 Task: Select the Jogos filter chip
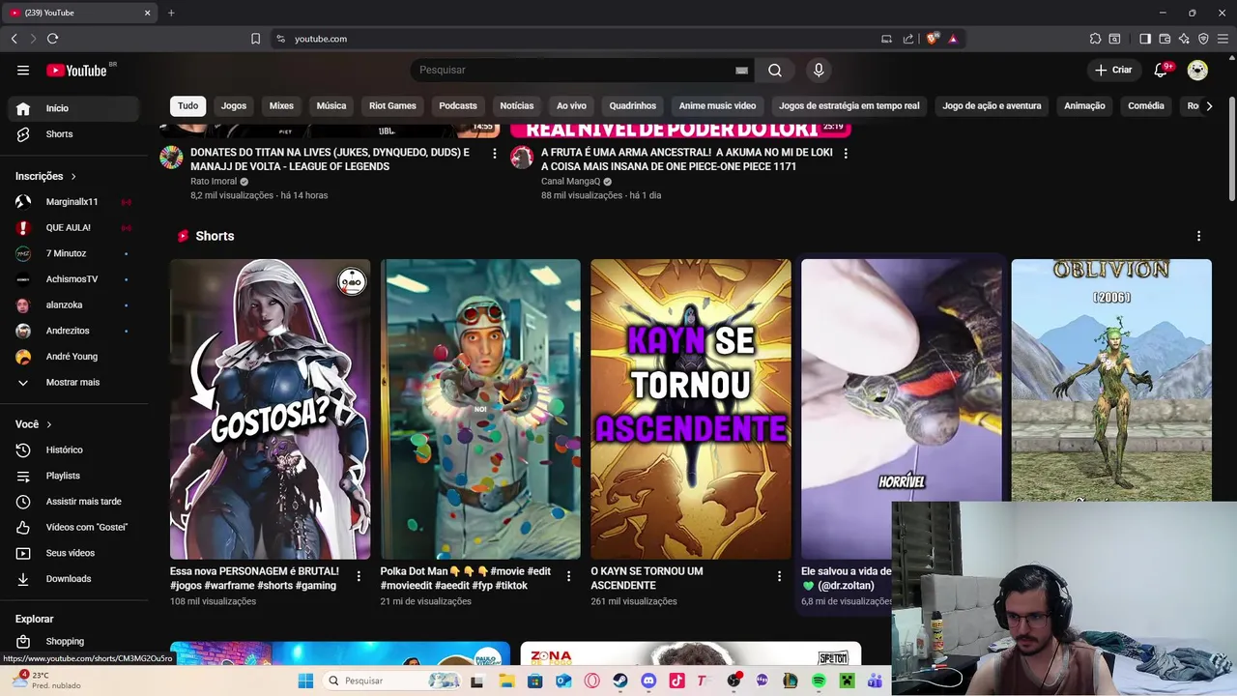click(x=234, y=106)
